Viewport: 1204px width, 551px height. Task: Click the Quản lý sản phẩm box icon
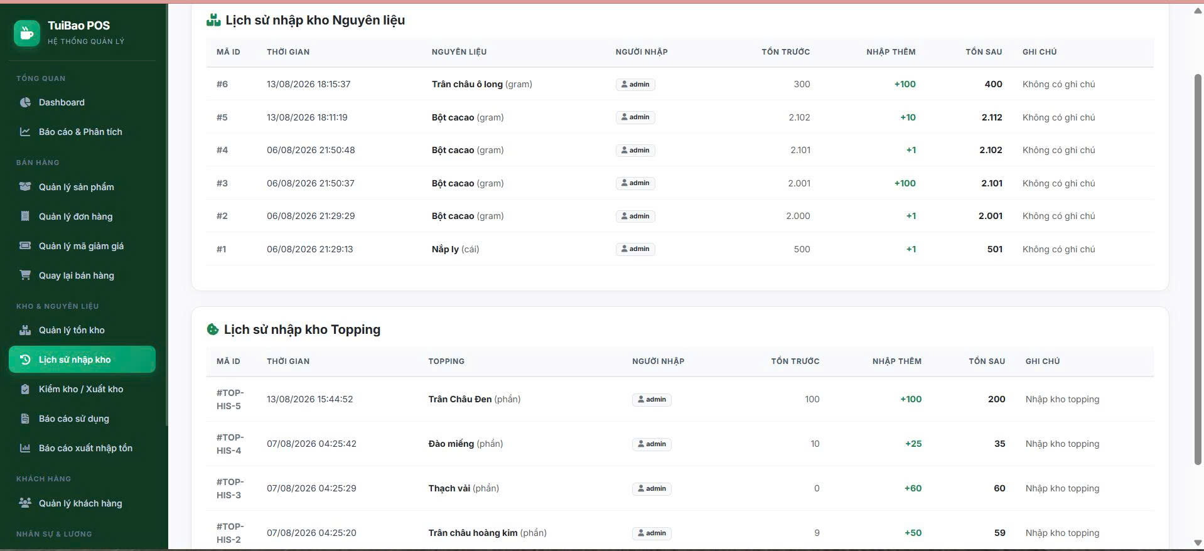[25, 186]
